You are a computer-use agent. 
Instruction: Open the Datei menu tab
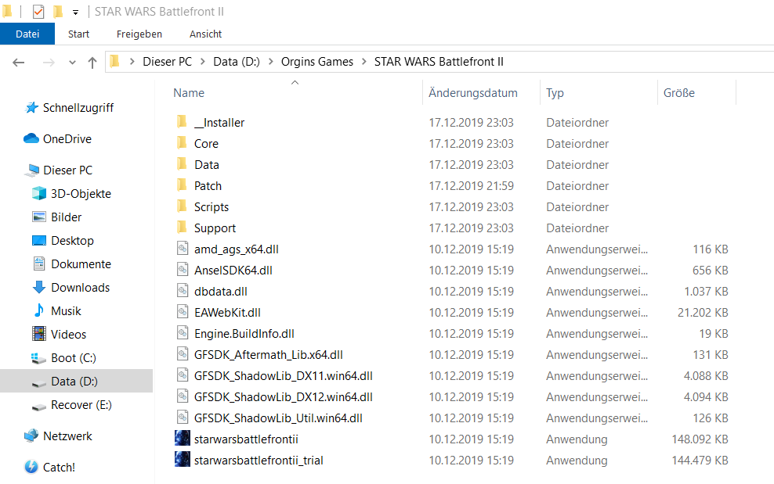coord(27,34)
